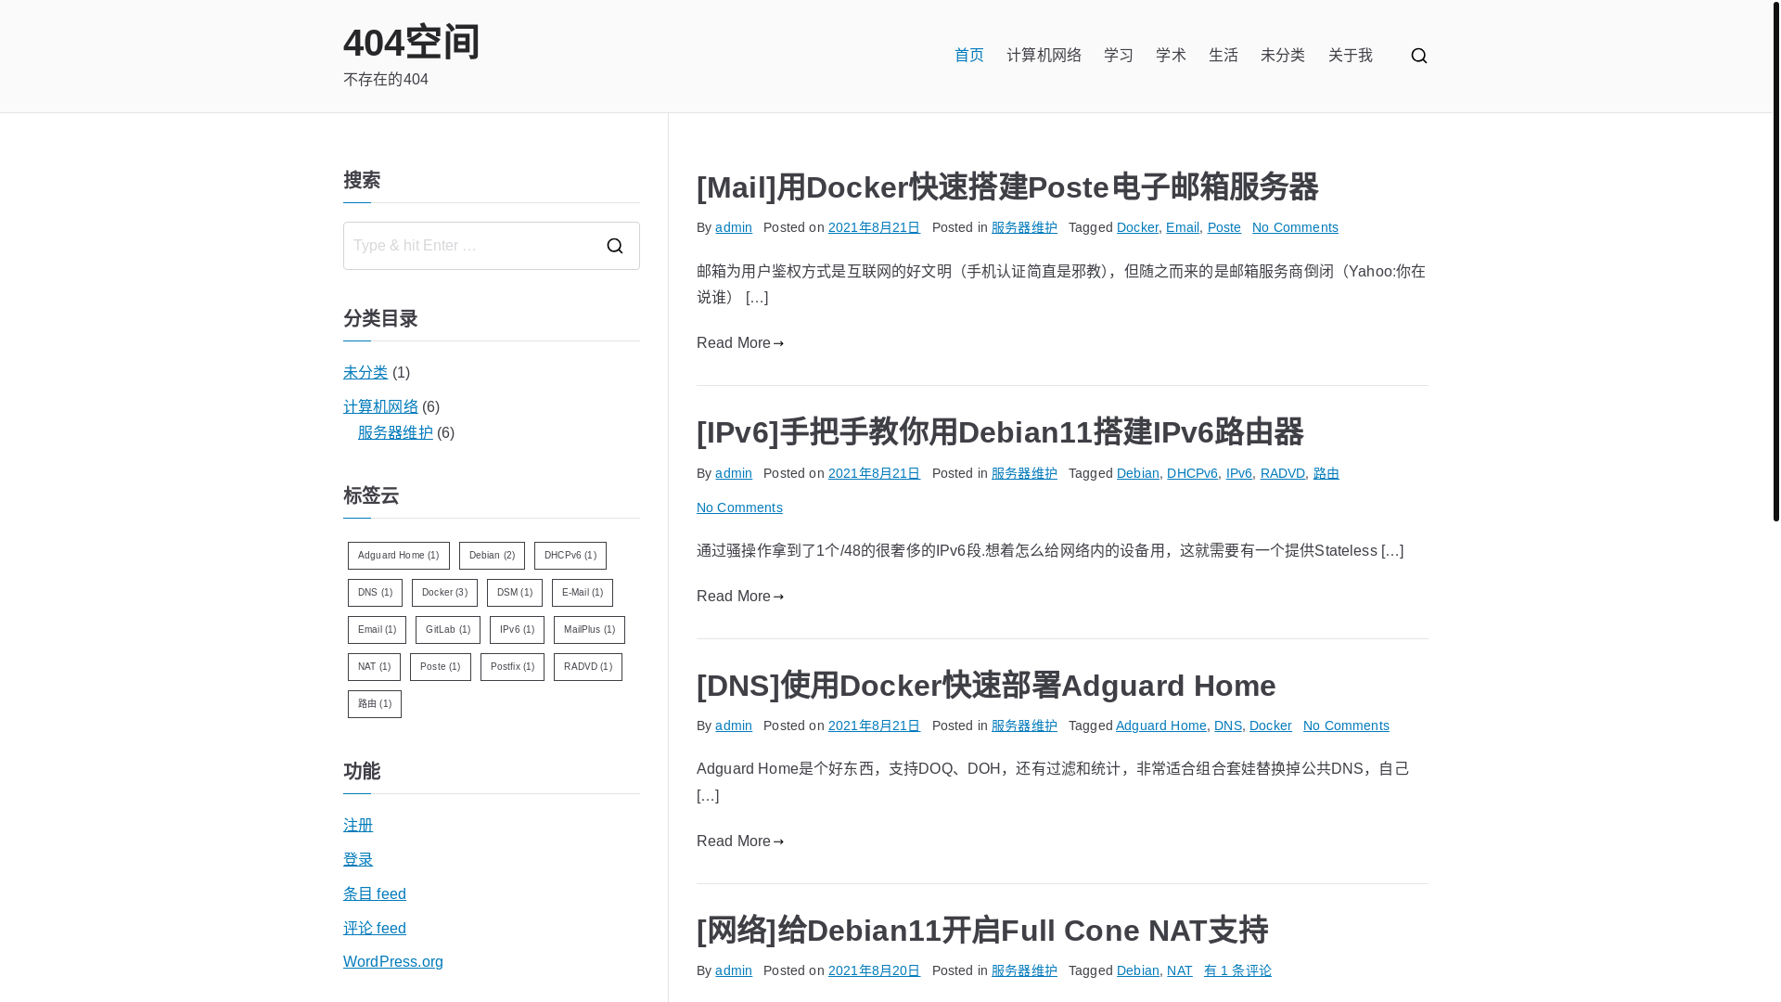Viewport: 1781px width, 1002px height.
Task: Open the 评论 feed link
Action: (375, 929)
